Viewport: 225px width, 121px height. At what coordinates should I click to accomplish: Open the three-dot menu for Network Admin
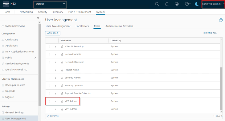(49, 54)
